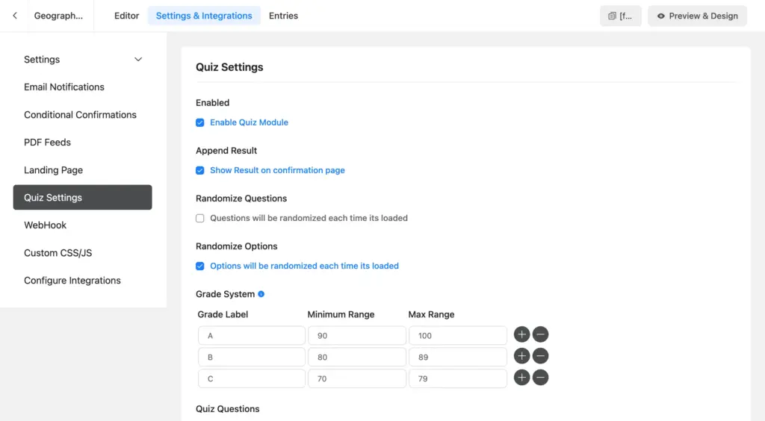Open Landing Page settings

click(53, 170)
